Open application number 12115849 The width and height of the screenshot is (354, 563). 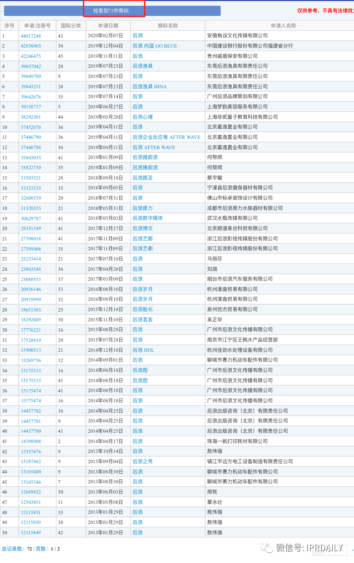[x=31, y=533]
